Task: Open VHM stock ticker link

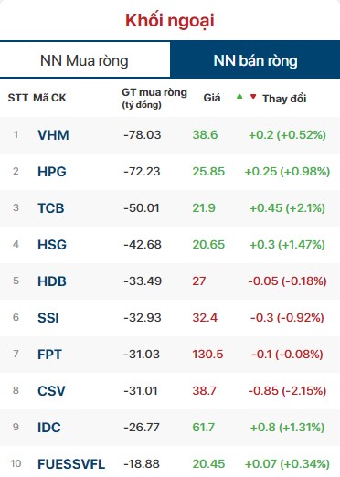Action: (53, 135)
